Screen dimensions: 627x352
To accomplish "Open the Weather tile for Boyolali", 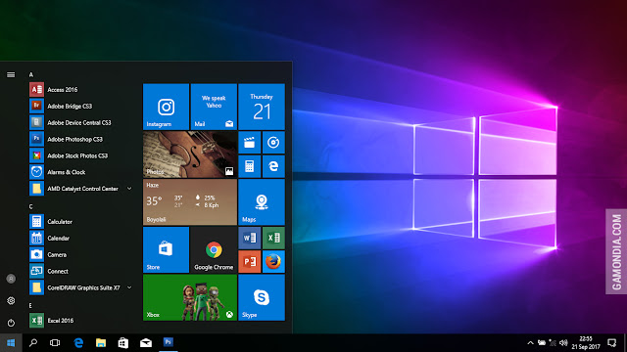I will (x=190, y=202).
